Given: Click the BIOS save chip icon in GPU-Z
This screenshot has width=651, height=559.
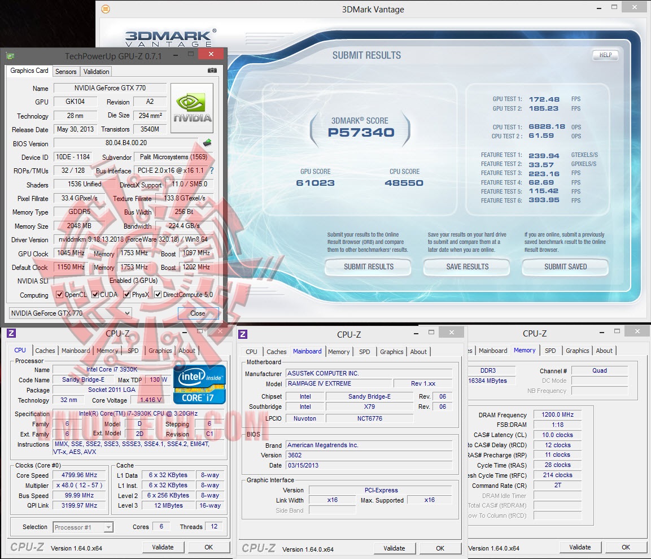Looking at the screenshot, I should pyautogui.click(x=207, y=143).
